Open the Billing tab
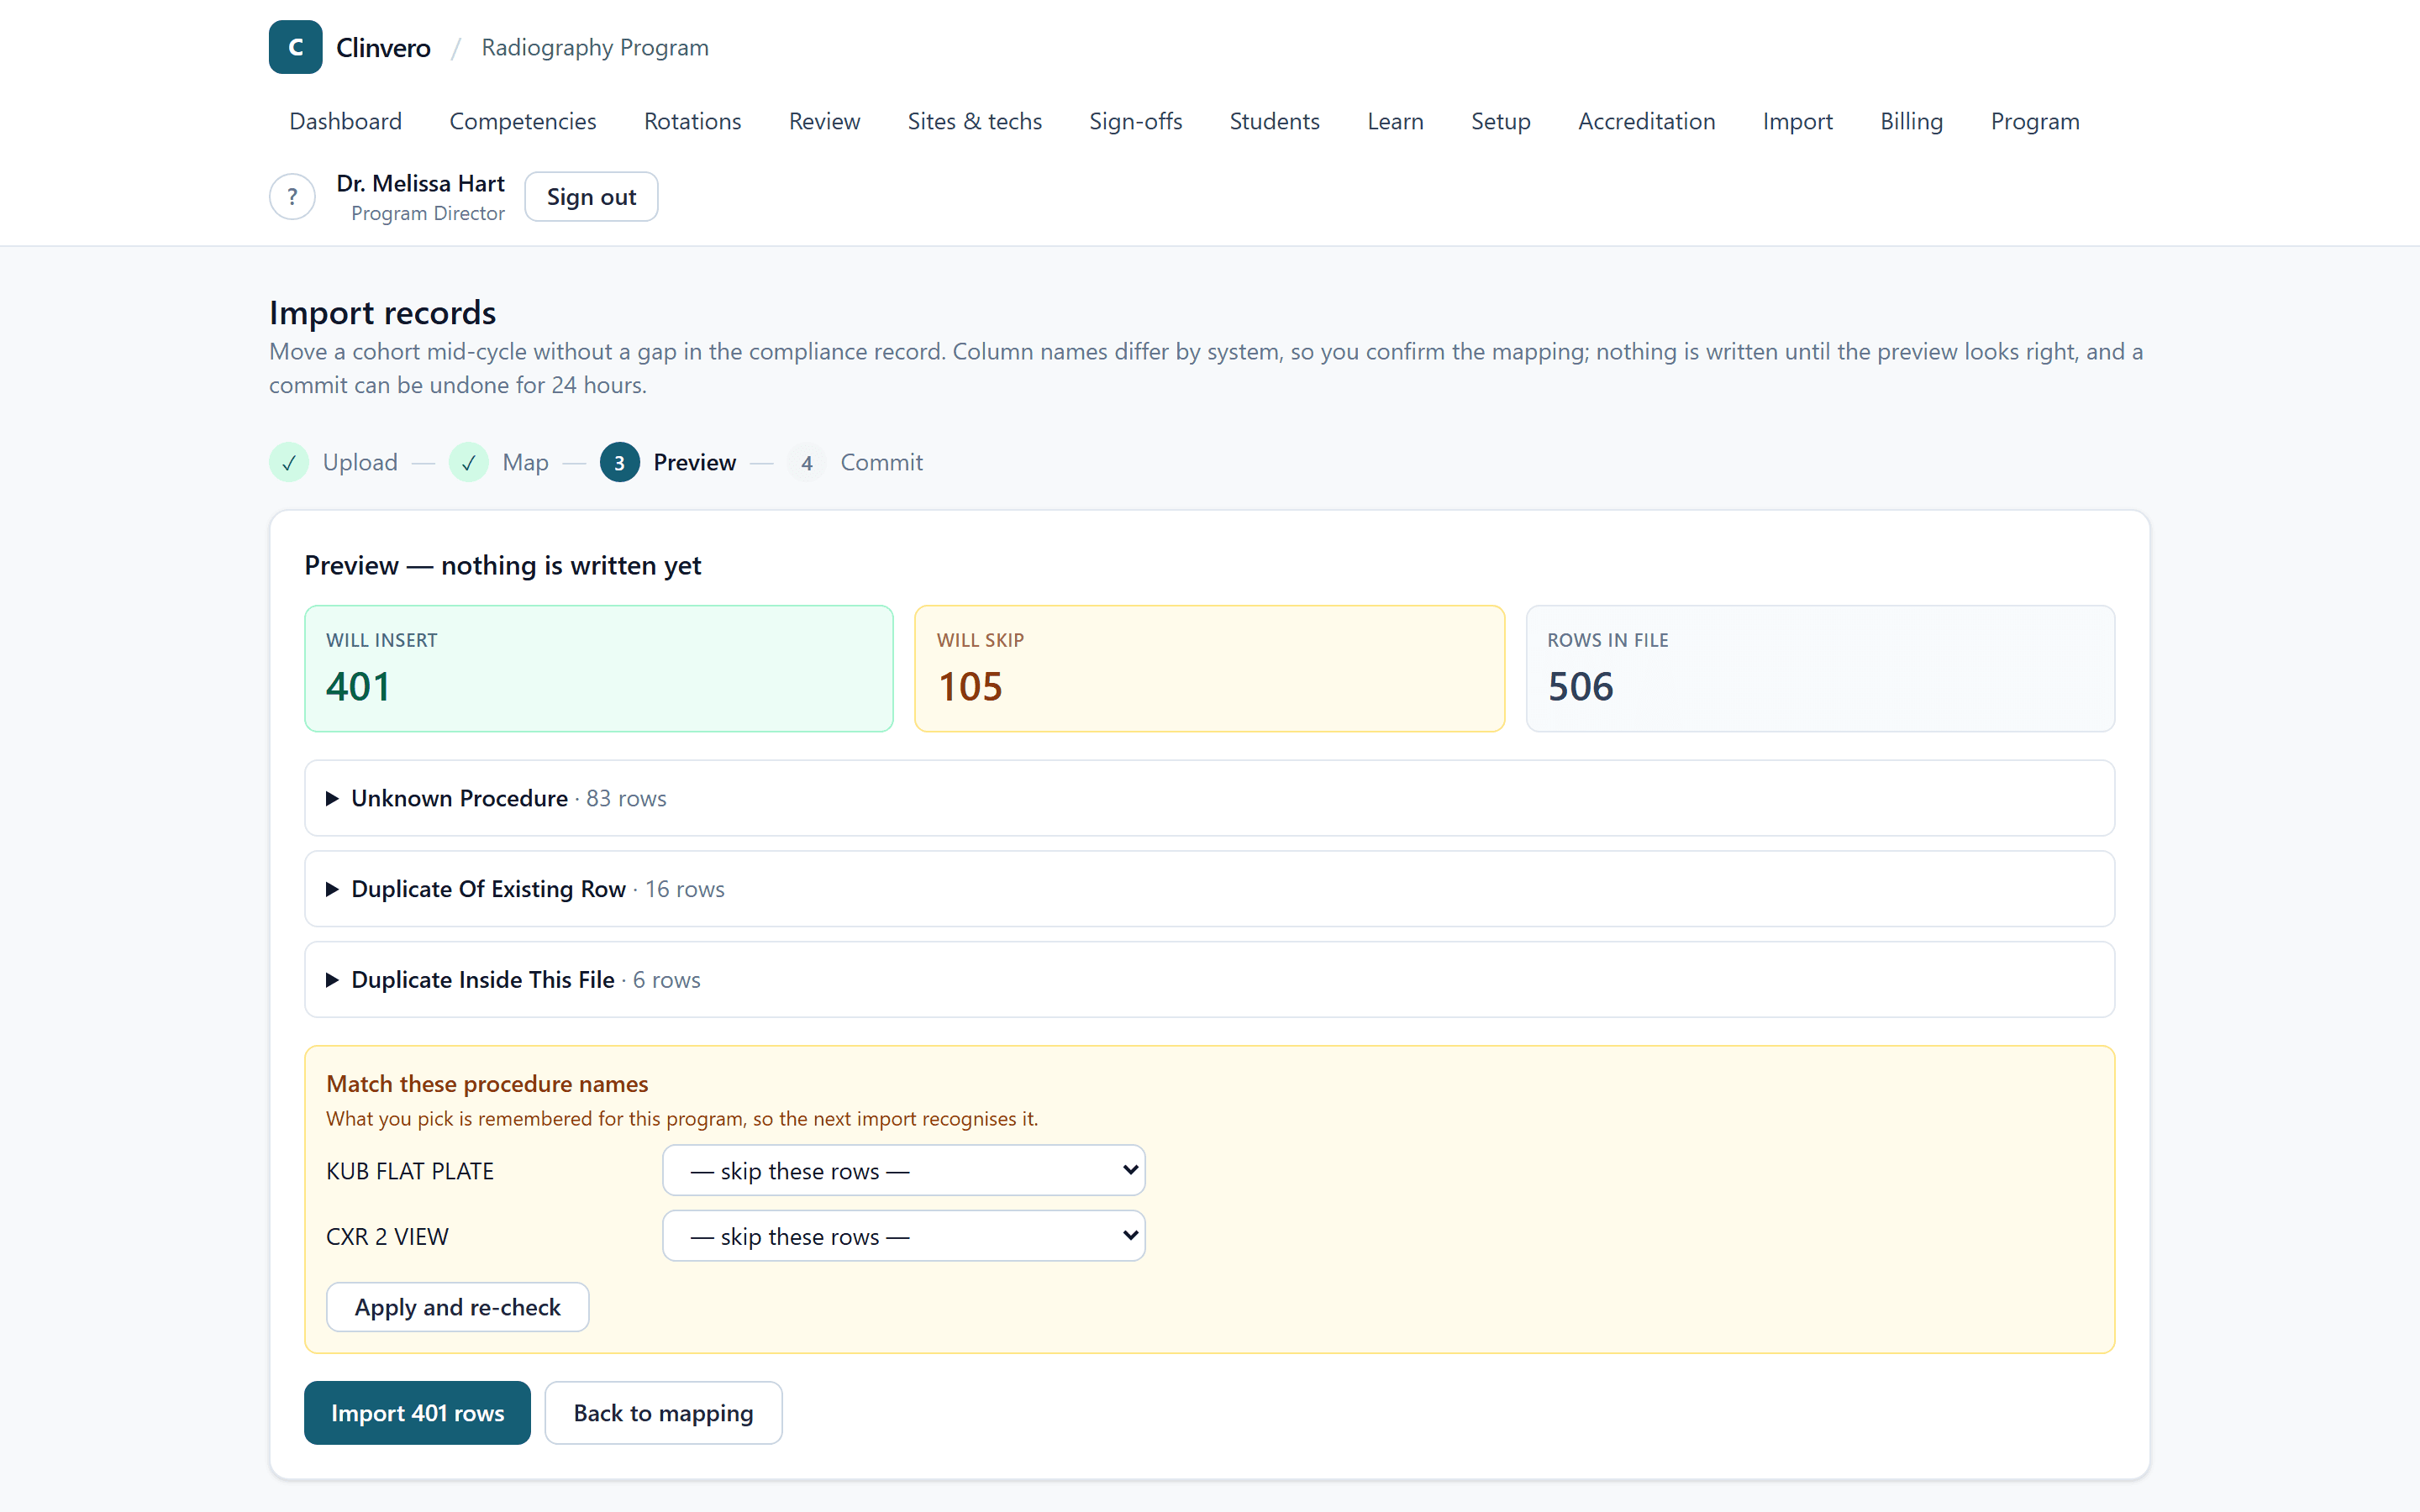 pyautogui.click(x=1911, y=121)
